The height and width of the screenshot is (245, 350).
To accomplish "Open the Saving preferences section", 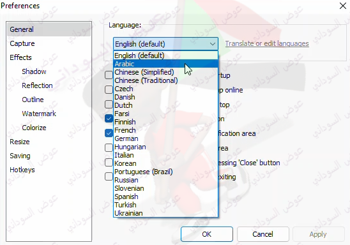I will pos(20,156).
